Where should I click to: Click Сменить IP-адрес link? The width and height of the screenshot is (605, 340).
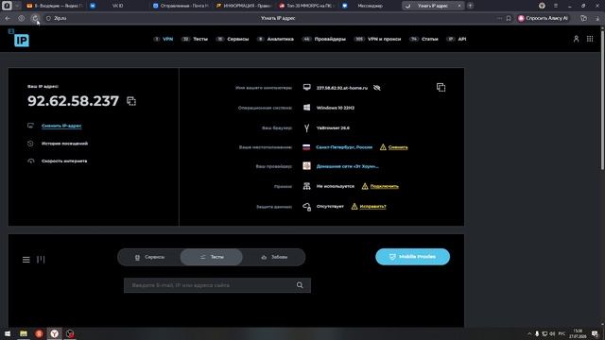(x=61, y=126)
